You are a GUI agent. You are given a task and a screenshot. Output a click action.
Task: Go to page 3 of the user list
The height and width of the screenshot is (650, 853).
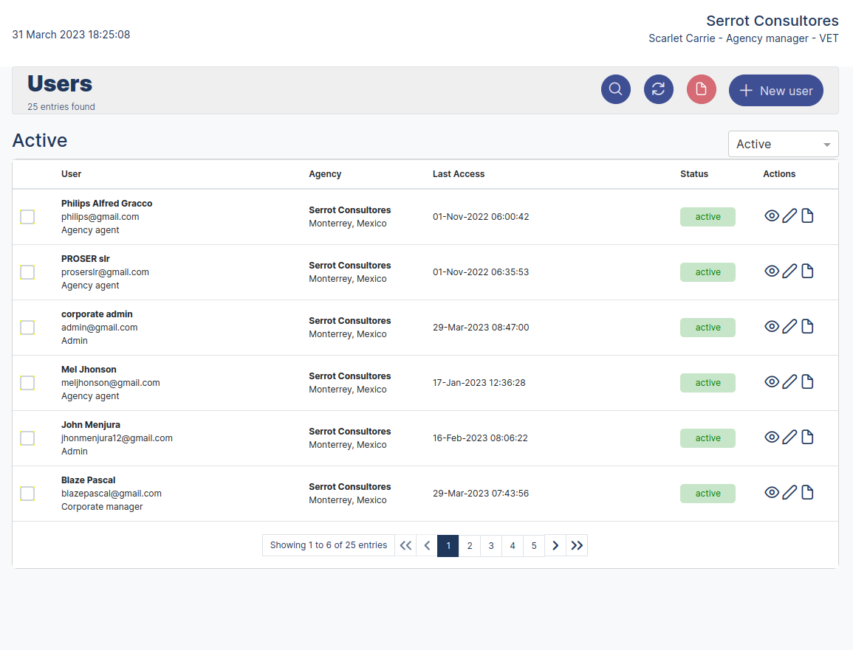point(490,545)
